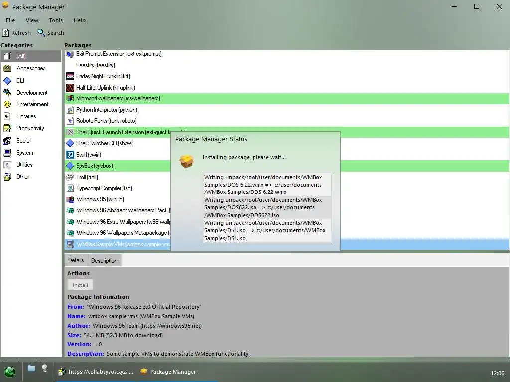Open the File menu
This screenshot has height=382, width=510.
click(10, 20)
